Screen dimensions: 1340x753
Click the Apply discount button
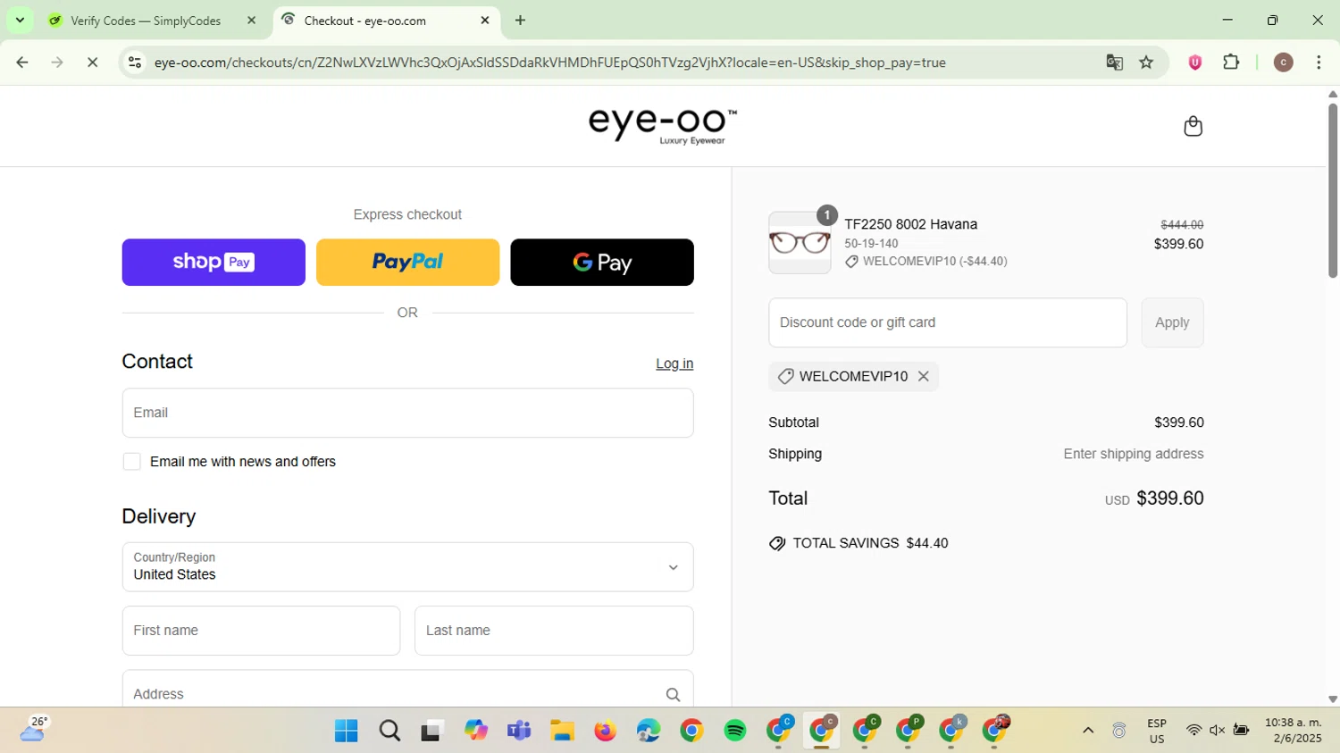pyautogui.click(x=1172, y=322)
